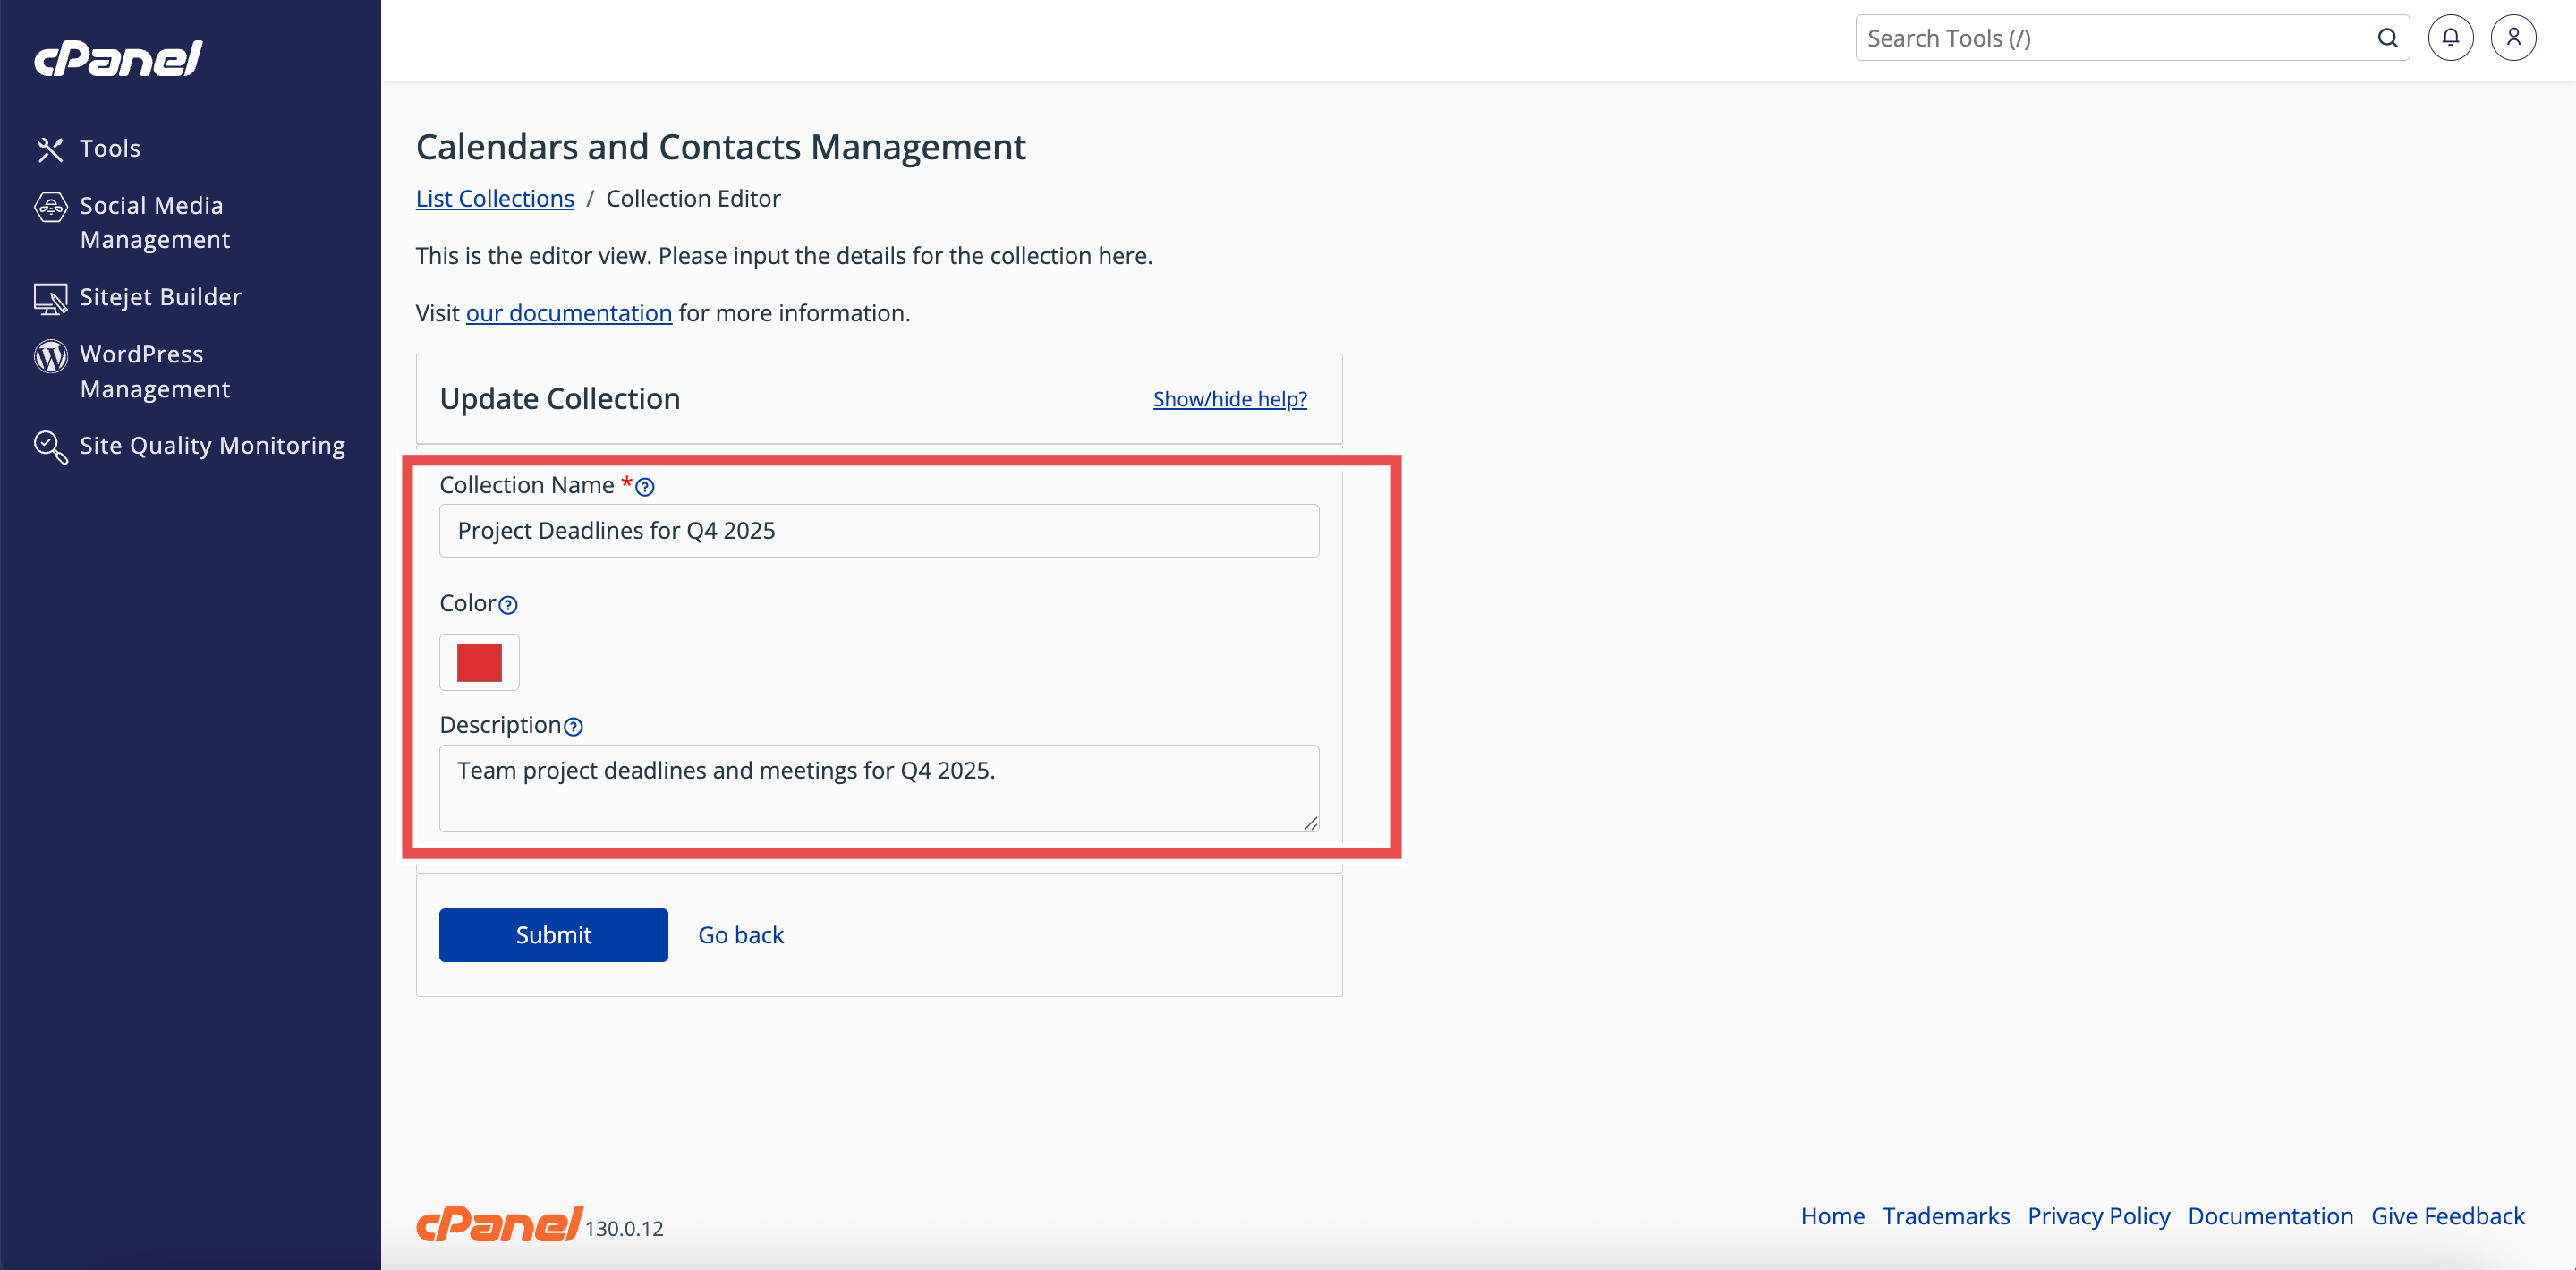The height and width of the screenshot is (1270, 2576).
Task: Click the Collection Name text field
Action: 878,531
